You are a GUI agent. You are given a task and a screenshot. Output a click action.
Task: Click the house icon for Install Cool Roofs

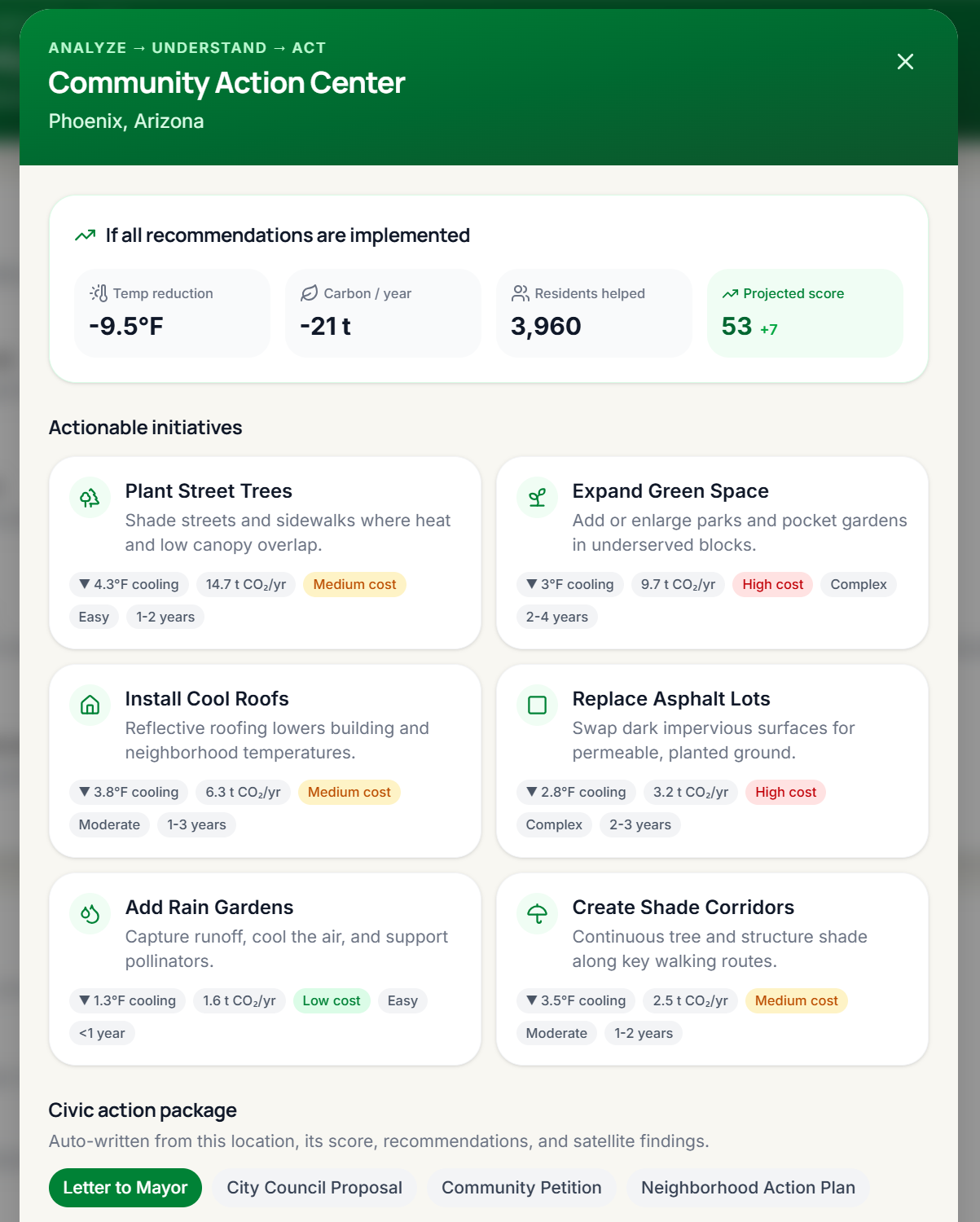pyautogui.click(x=90, y=706)
